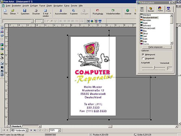The width and height of the screenshot is (181, 136).
Task: Open the Internet globe icon
Action: (128, 11)
